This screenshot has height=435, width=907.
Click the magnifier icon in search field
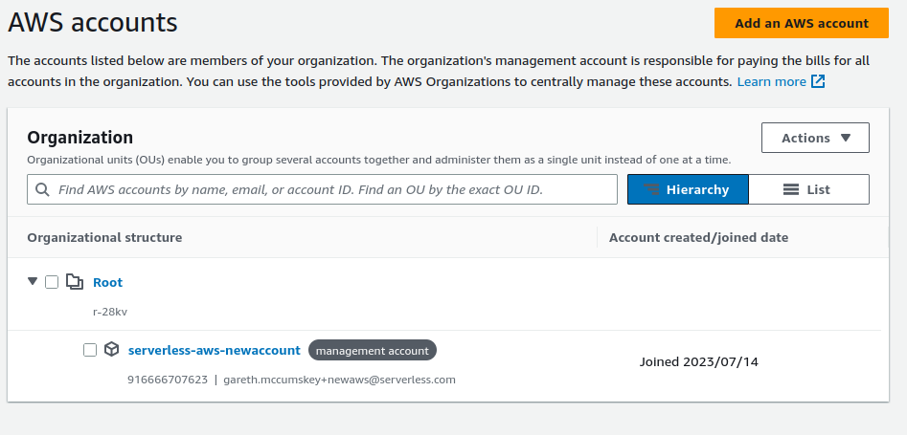(42, 189)
